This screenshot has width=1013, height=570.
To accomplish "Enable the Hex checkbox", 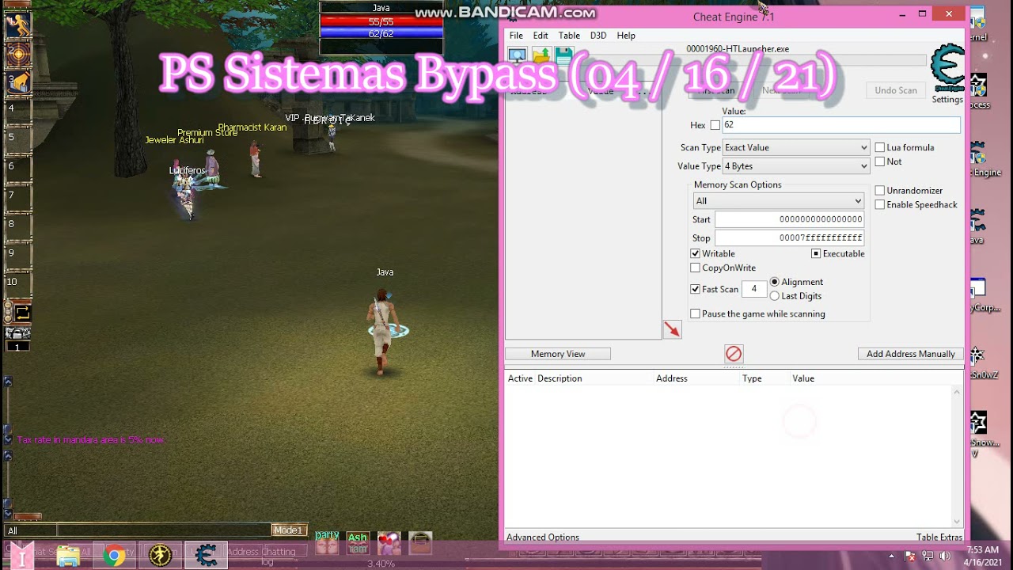I will point(715,125).
